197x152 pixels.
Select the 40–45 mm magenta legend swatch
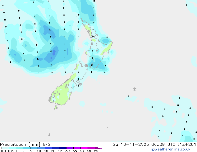click(84, 148)
